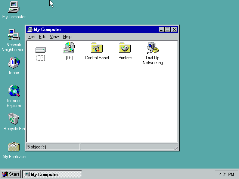Select the Inbox desktop icon
The height and width of the screenshot is (179, 239).
(x=14, y=62)
